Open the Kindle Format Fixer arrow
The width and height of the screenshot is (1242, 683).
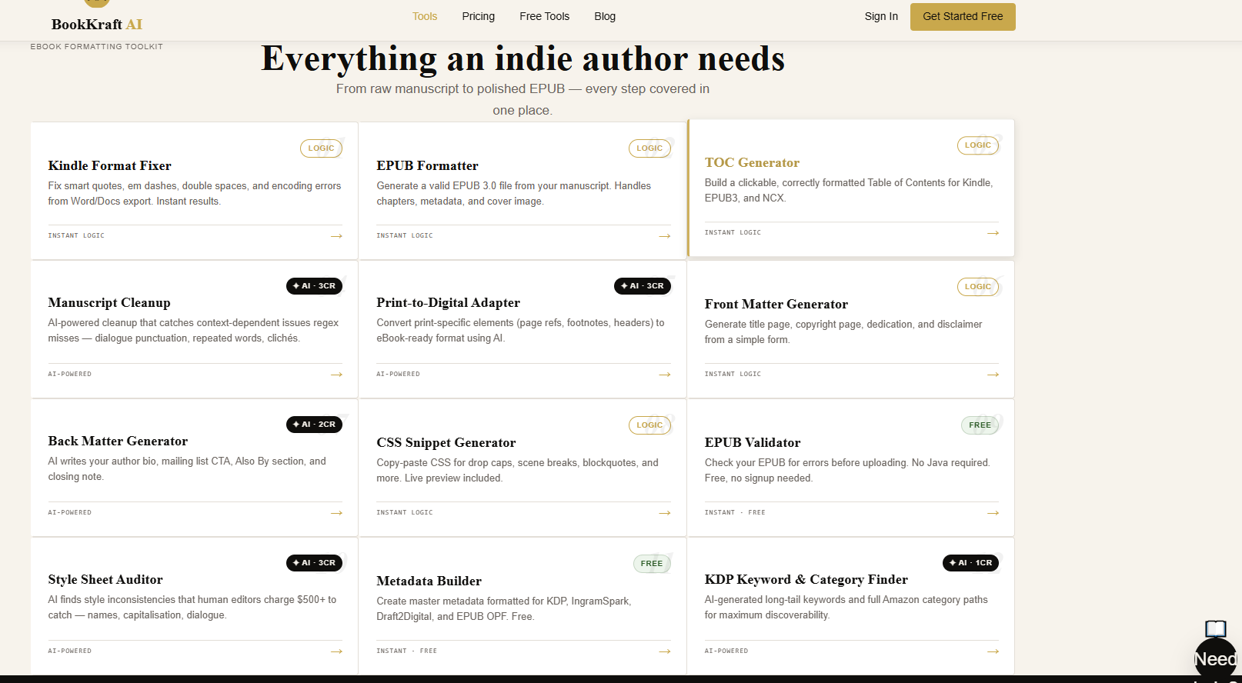point(336,236)
